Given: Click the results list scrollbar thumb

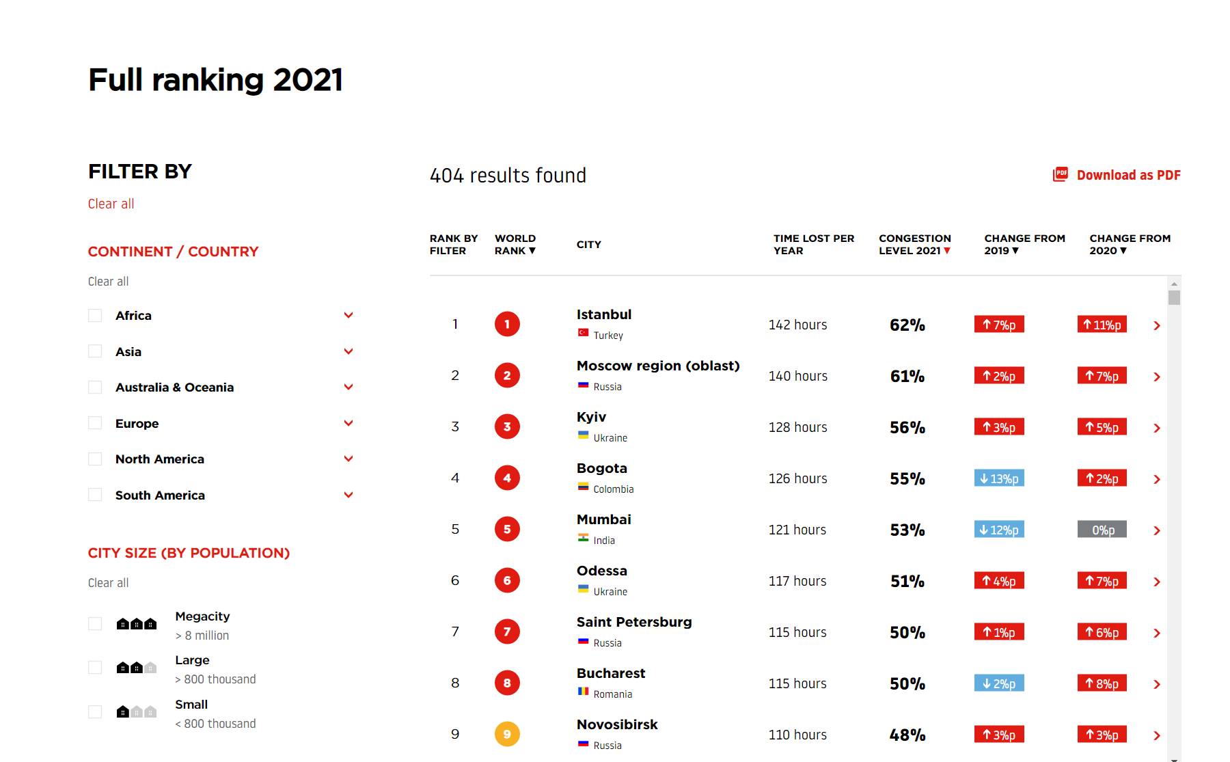Looking at the screenshot, I should [x=1174, y=298].
